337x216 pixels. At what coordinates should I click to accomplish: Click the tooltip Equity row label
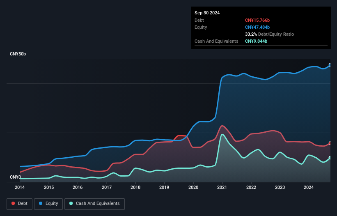(201, 27)
